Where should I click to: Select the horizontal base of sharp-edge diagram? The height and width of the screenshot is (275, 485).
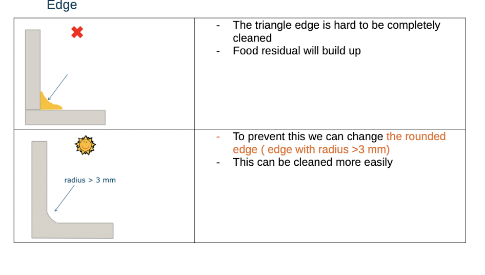pyautogui.click(x=65, y=117)
